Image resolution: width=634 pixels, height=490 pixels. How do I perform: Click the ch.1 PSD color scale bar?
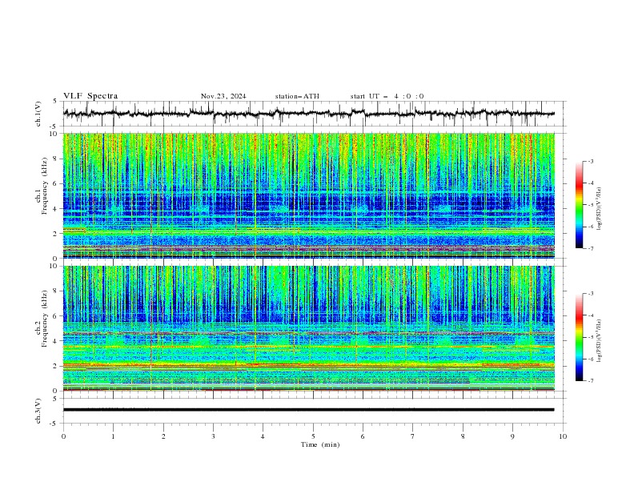point(579,204)
